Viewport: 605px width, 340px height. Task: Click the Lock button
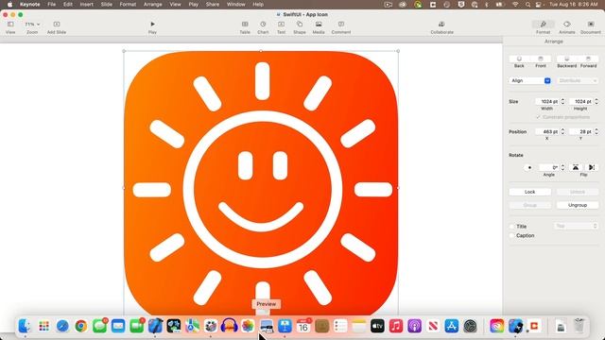click(529, 192)
